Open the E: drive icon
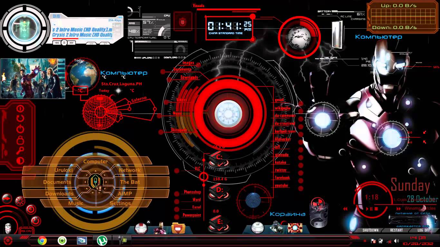440x247 pixels. click(x=219, y=224)
